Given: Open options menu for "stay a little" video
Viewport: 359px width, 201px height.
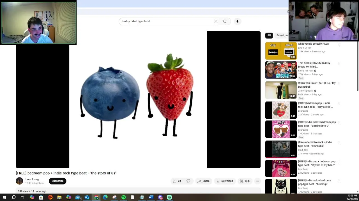Looking at the screenshot, I should point(339,104).
